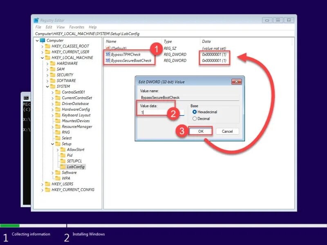Collapse the Setup key in the tree
Viewport: 327px width, 245px height.
coord(53,144)
